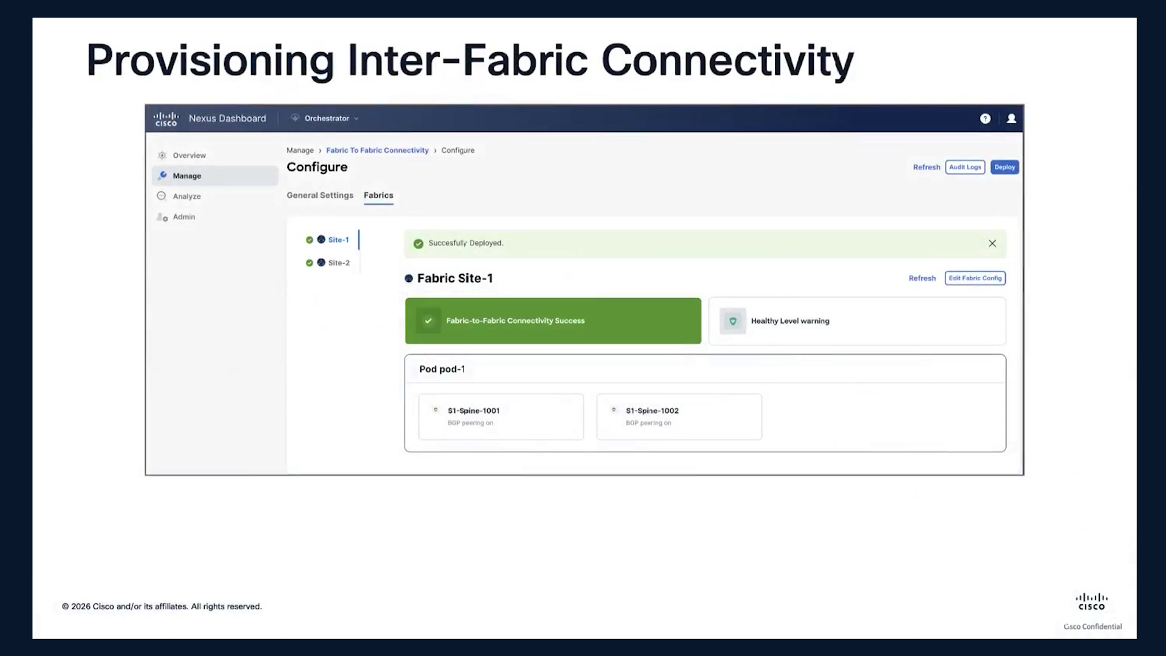The height and width of the screenshot is (656, 1166).
Task: Switch to the General Settings tab
Action: point(320,196)
